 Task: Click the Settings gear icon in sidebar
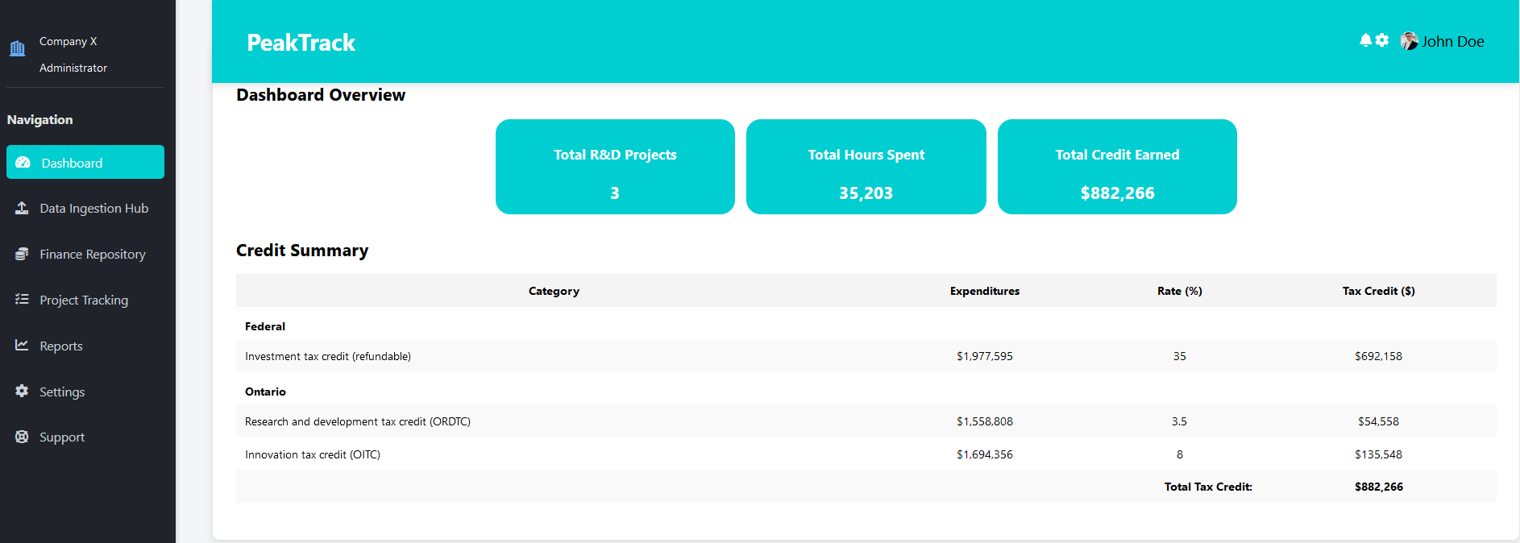pos(22,392)
